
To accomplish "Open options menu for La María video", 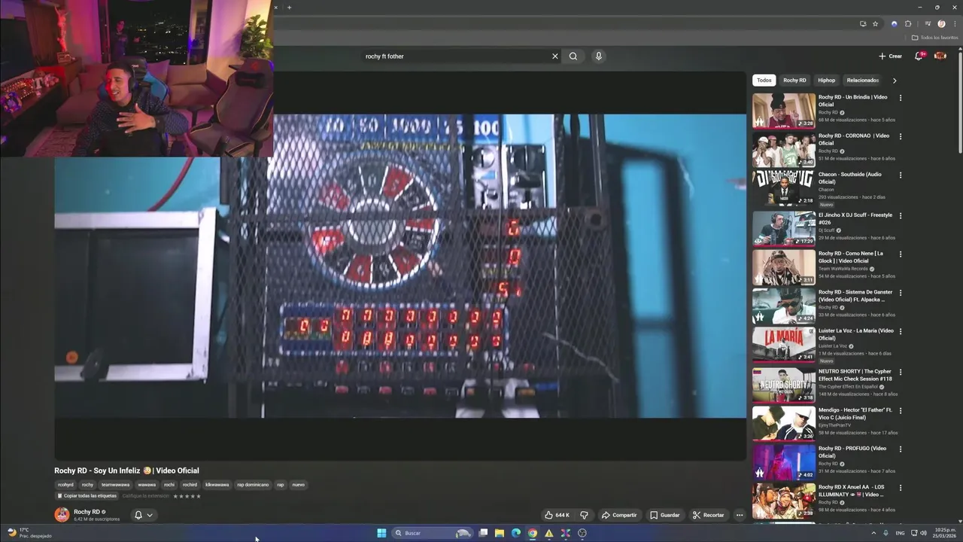I will click(x=900, y=332).
